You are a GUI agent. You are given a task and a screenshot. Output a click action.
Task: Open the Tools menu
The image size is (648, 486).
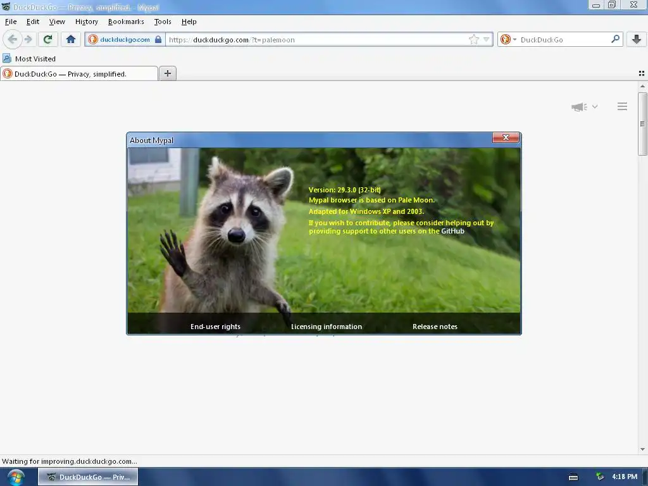tap(163, 22)
